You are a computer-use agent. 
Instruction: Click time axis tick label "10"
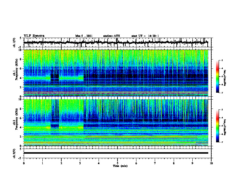pyautogui.click(x=211, y=163)
